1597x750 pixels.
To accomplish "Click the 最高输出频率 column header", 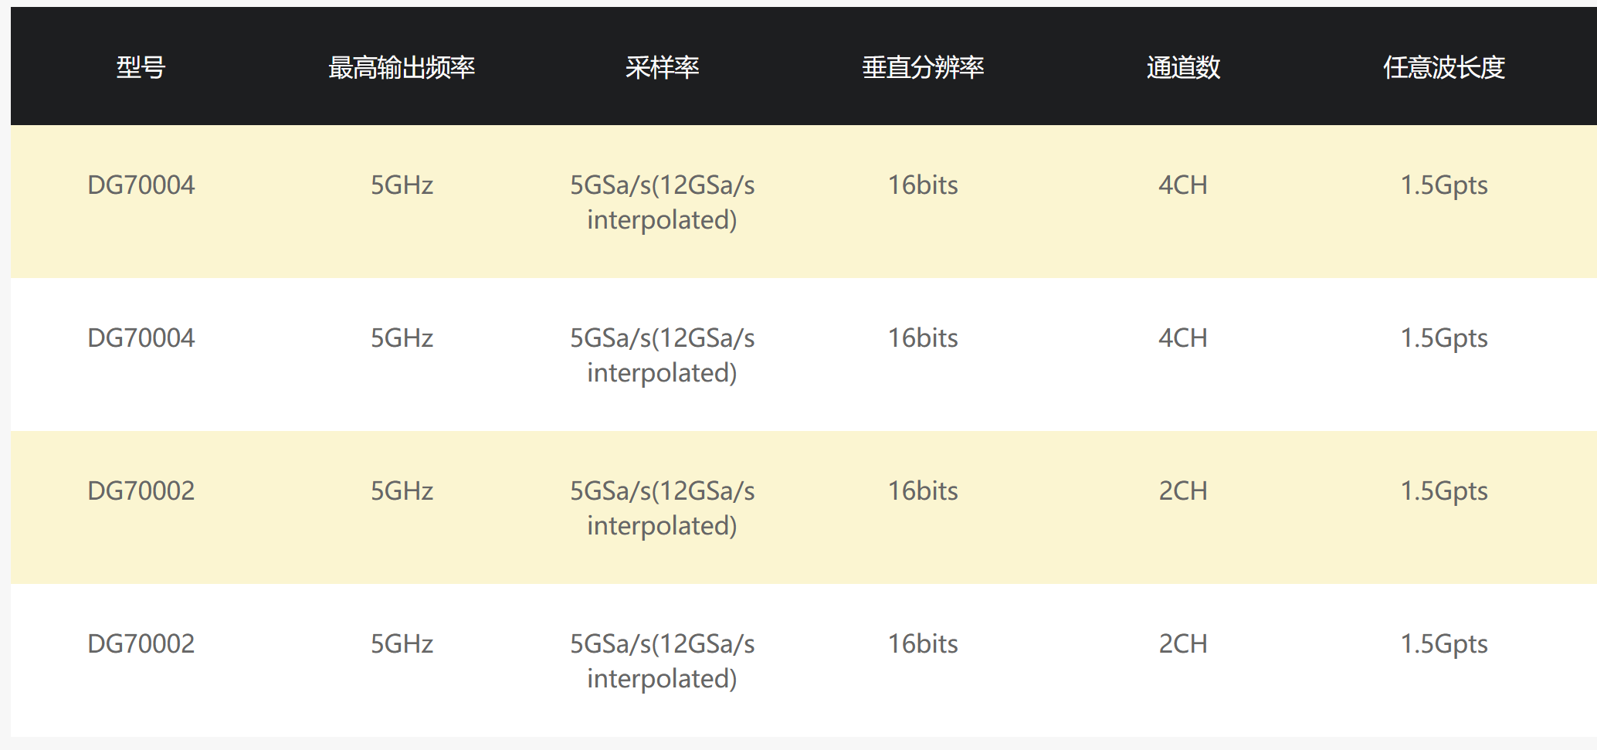I will (402, 68).
